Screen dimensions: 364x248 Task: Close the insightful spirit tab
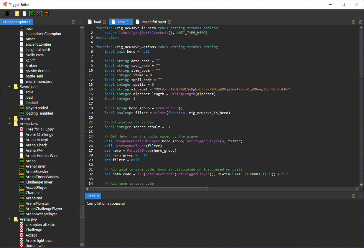pos(169,22)
